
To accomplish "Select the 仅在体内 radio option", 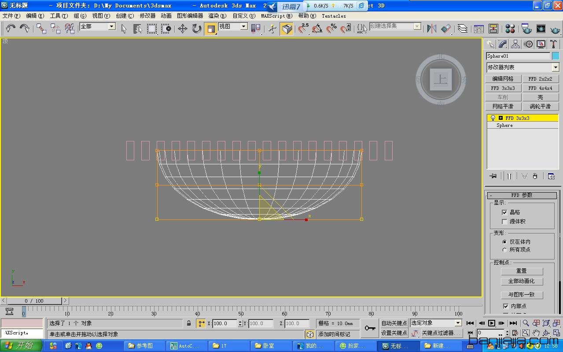I will coord(504,242).
